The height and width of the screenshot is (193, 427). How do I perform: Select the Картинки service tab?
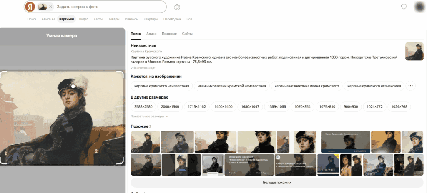pos(66,19)
